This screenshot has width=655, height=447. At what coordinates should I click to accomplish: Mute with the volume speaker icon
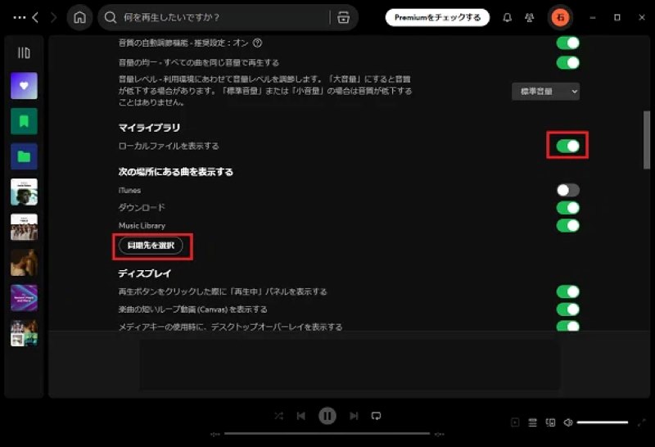[567, 422]
